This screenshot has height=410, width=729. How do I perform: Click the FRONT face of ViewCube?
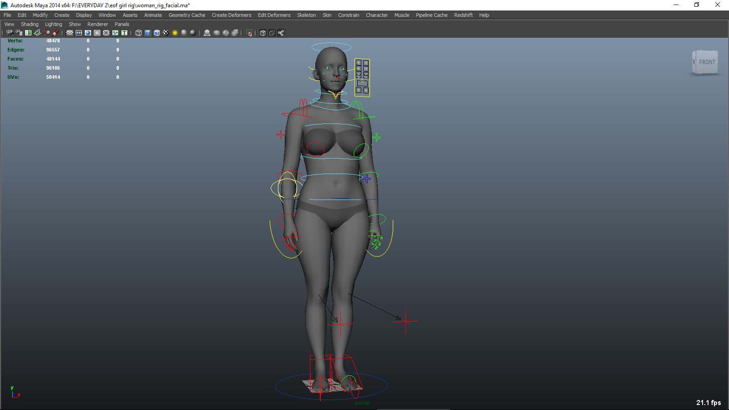pyautogui.click(x=706, y=62)
